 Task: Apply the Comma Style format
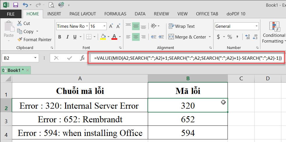(237, 37)
